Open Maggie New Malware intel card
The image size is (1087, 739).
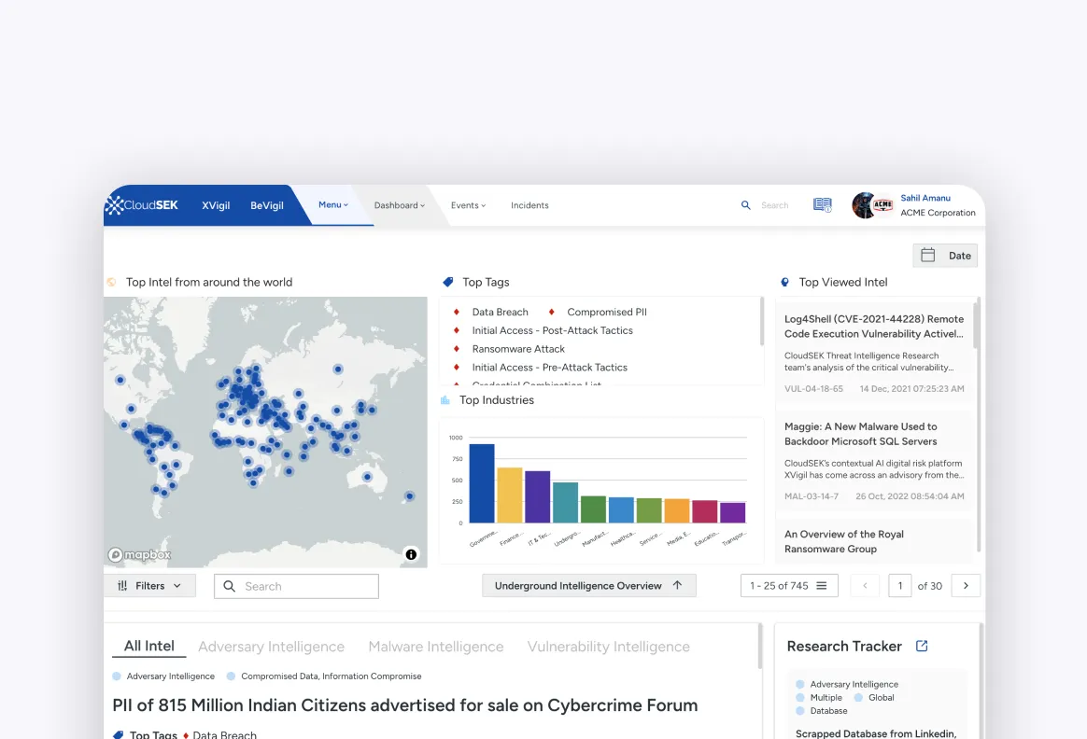(x=874, y=461)
